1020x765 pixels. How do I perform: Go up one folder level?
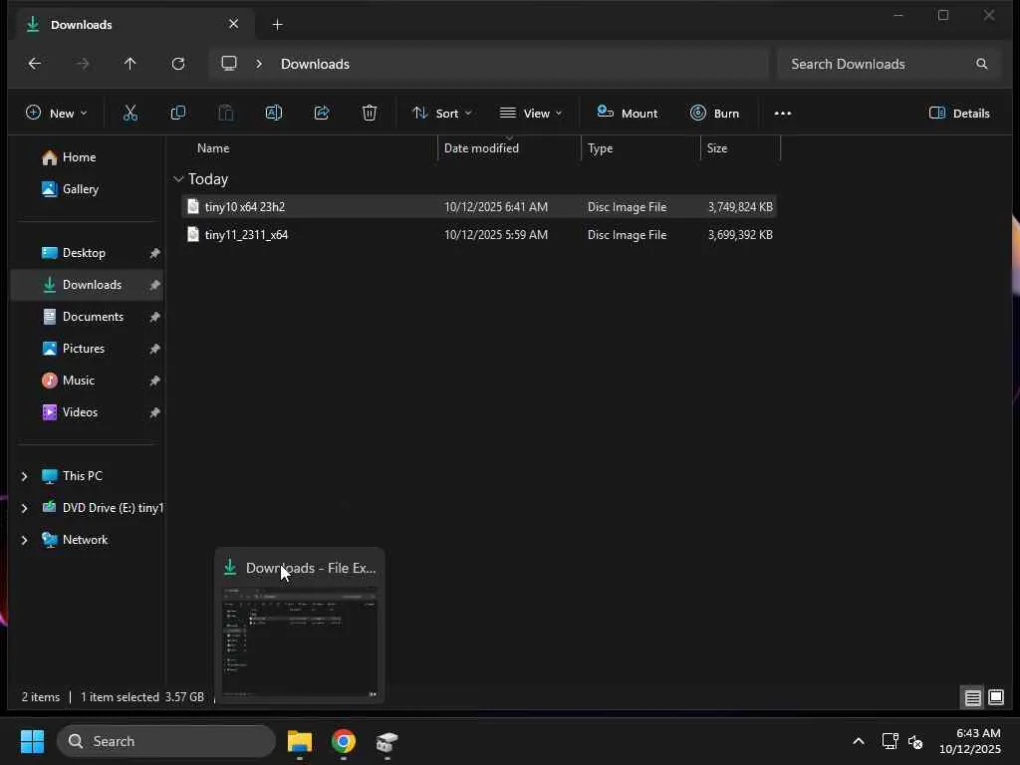[x=130, y=64]
